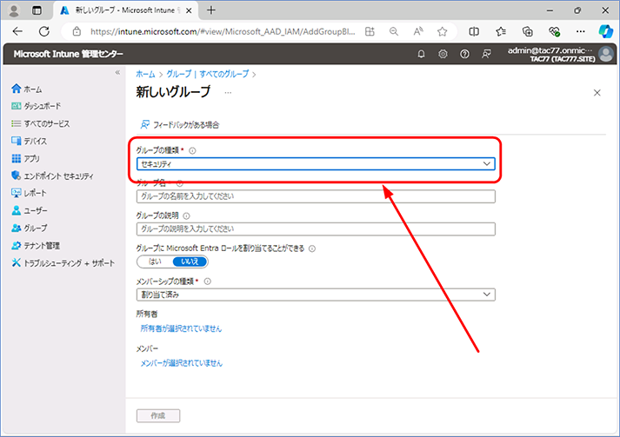Open レポート in the sidebar
This screenshot has height=437, width=620.
pos(29,193)
